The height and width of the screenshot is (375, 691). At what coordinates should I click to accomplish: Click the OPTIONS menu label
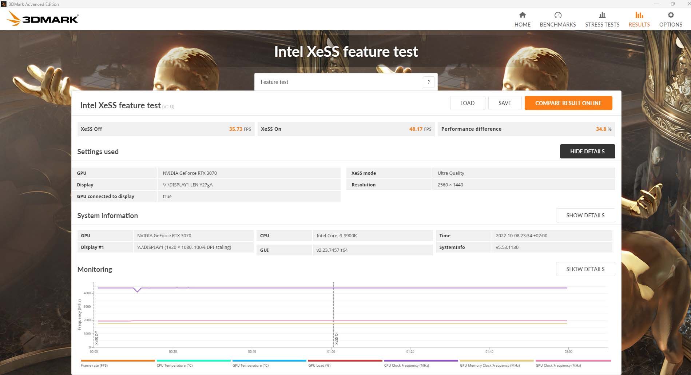[x=671, y=24]
